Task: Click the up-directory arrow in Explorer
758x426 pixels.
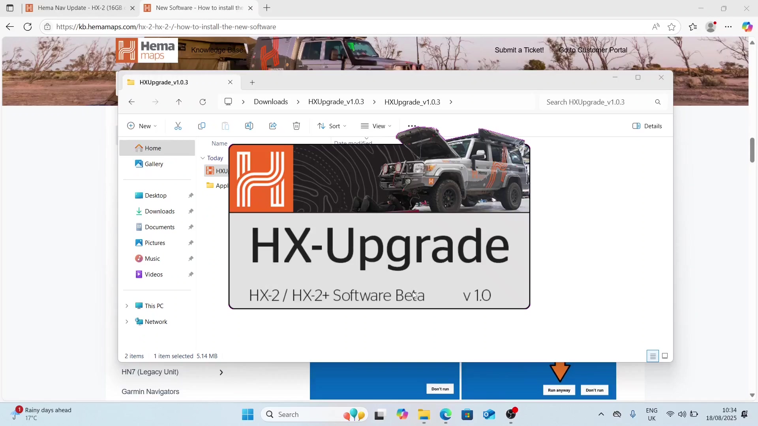Action: 179,102
